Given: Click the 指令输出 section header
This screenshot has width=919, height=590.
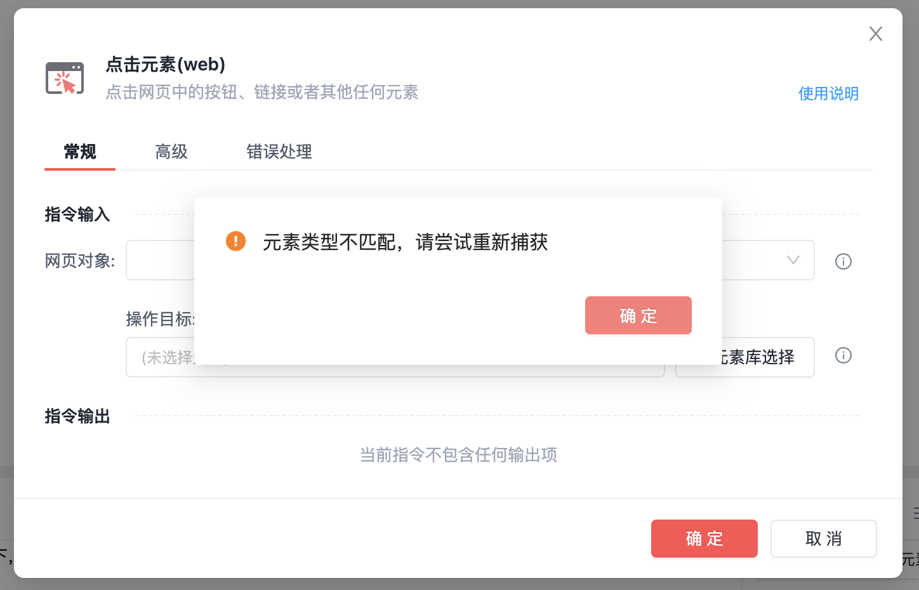Looking at the screenshot, I should point(77,416).
